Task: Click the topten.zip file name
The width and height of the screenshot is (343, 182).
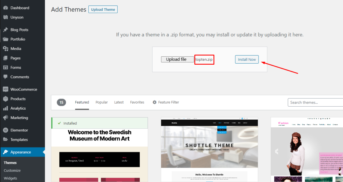Action: tap(204, 59)
